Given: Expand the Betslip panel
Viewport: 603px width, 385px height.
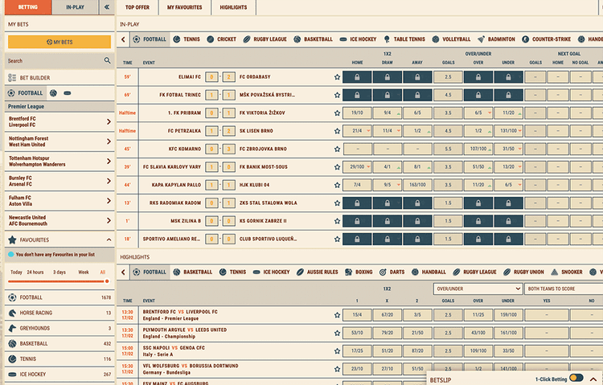Looking at the screenshot, I should tap(593, 379).
